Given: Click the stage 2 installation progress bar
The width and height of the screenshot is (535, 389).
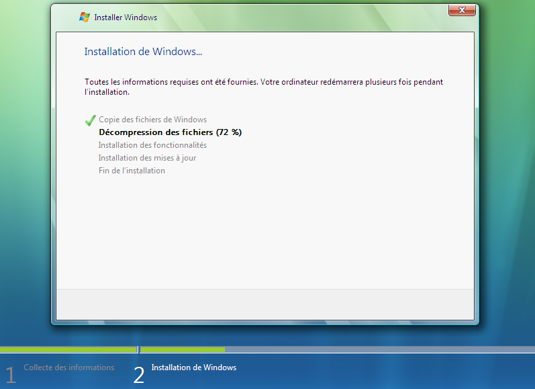Looking at the screenshot, I should [x=337, y=350].
